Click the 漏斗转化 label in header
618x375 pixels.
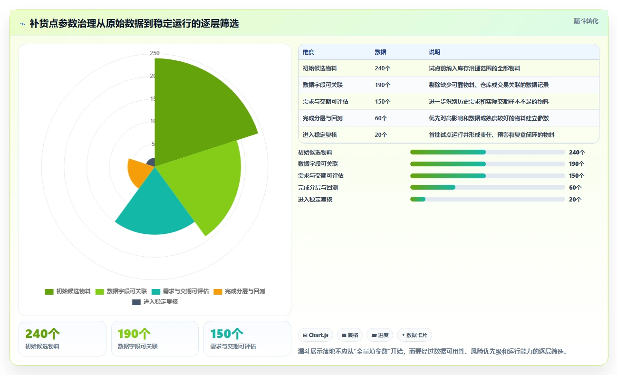point(586,21)
